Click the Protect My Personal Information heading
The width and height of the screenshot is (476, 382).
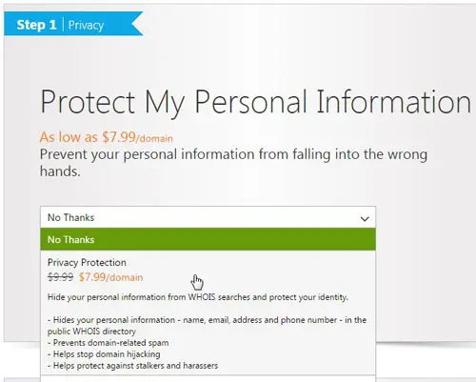point(255,102)
